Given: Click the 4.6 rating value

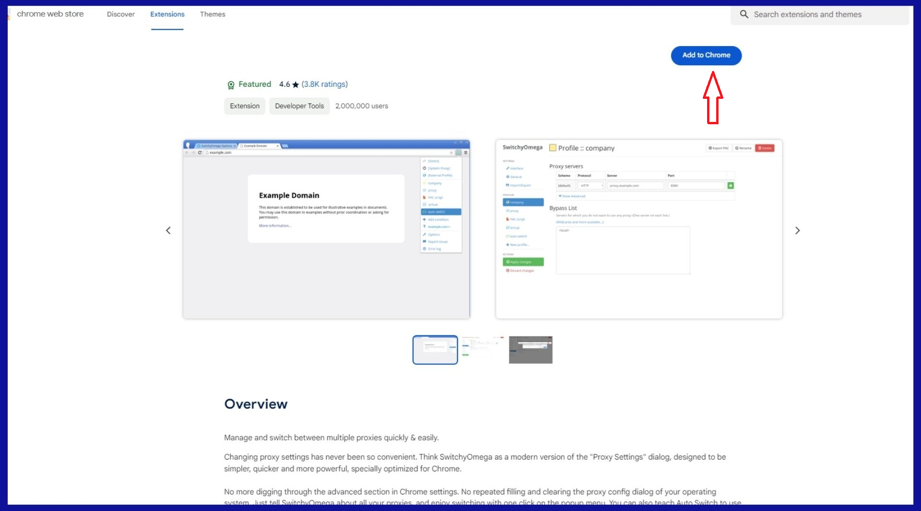Looking at the screenshot, I should tap(284, 84).
